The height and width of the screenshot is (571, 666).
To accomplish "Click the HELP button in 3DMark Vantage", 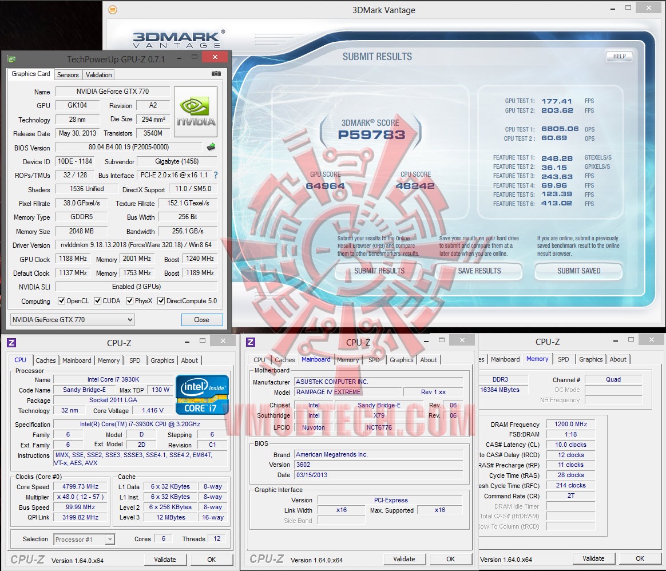I will pos(619,56).
